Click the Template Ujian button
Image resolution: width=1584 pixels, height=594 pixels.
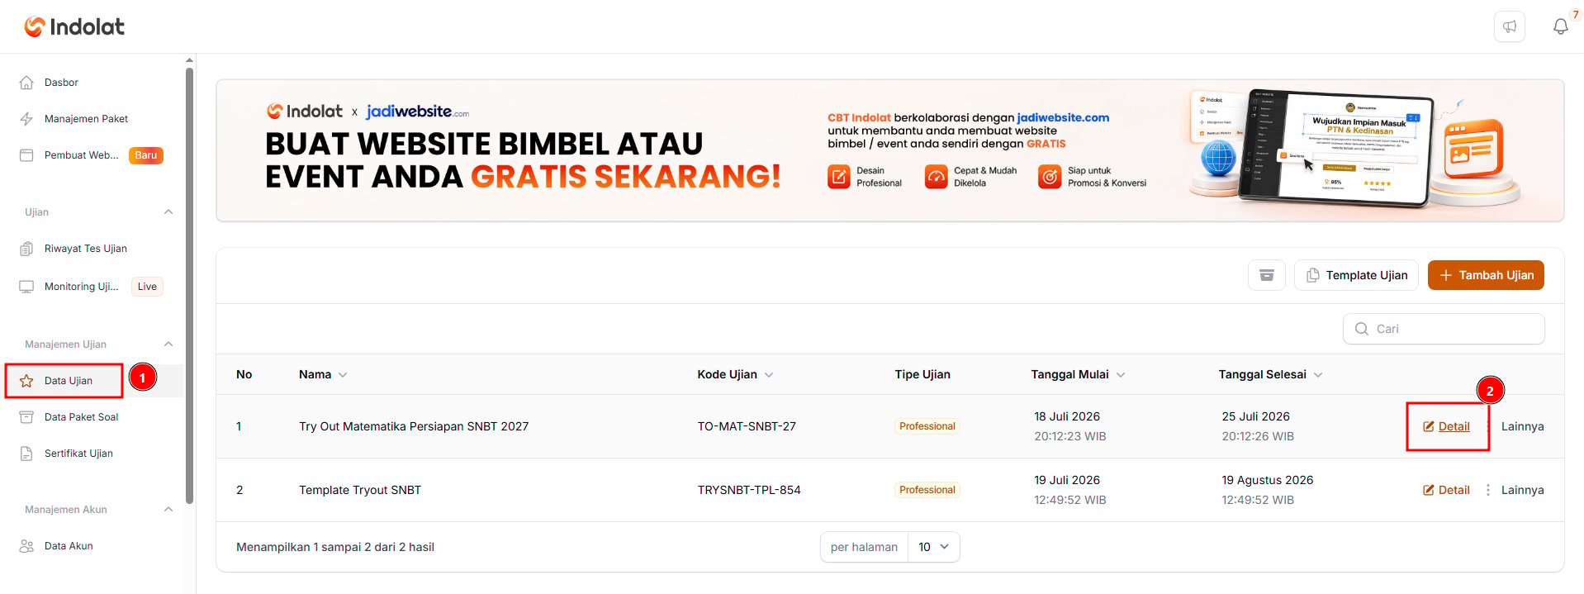[x=1356, y=275]
